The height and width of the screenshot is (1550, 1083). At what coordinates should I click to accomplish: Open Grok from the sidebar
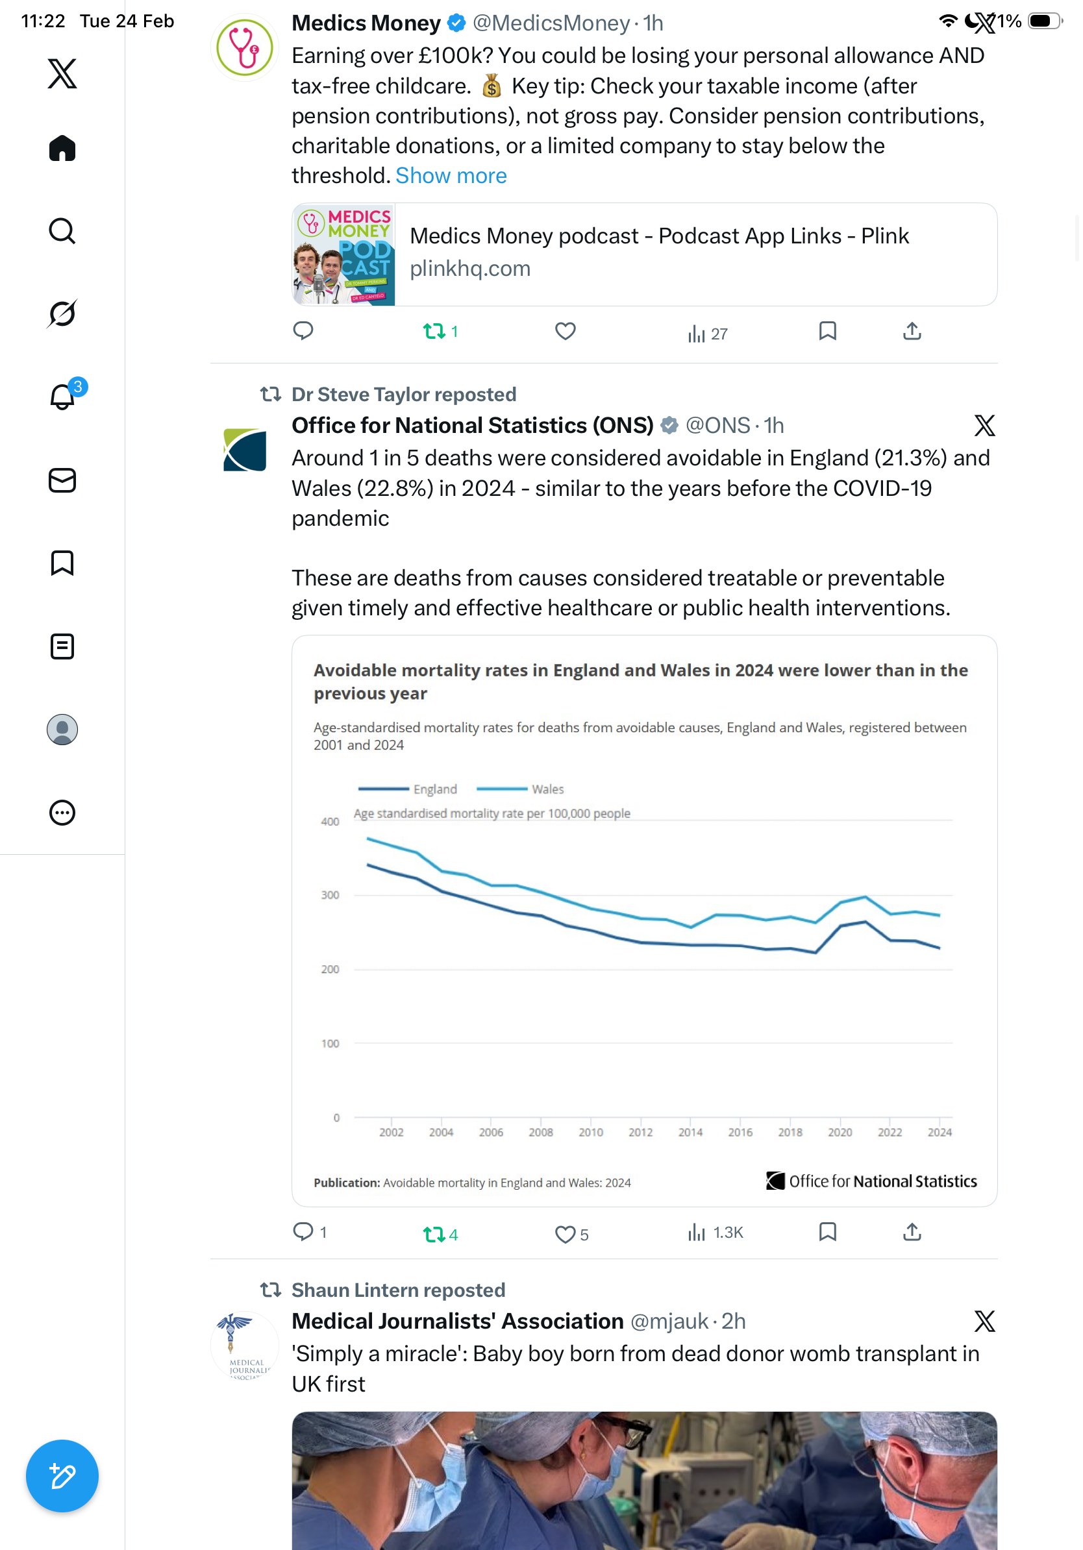(62, 314)
